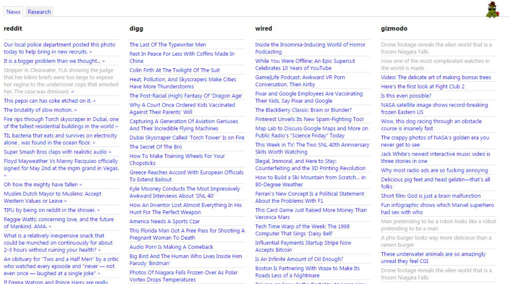Open 'Muslim Dutch Mayor to Muslims' link
The height and width of the screenshot is (284, 511).
click(x=52, y=197)
